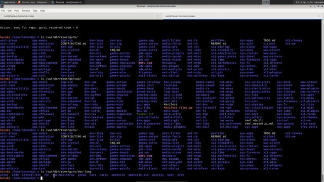Open the Help menu
This screenshot has width=324, height=182.
click(x=43, y=11)
